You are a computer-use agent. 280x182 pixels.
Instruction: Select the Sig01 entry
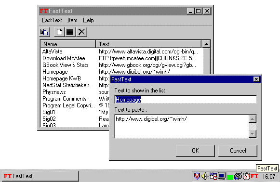coord(49,112)
